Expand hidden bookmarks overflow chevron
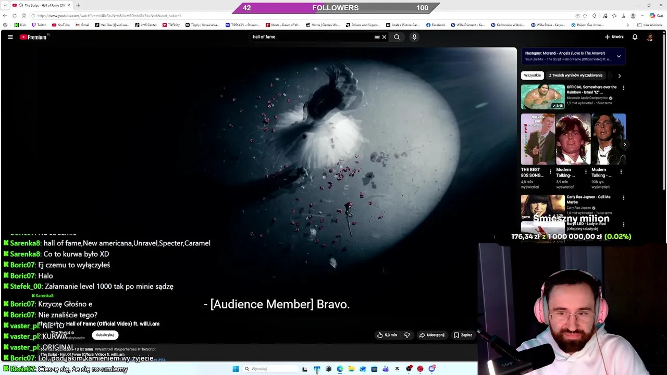 tap(628, 25)
